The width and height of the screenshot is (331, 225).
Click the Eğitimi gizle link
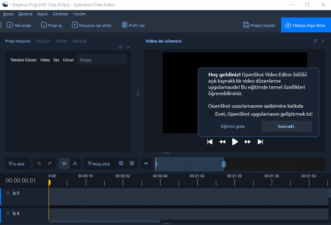[x=233, y=126]
